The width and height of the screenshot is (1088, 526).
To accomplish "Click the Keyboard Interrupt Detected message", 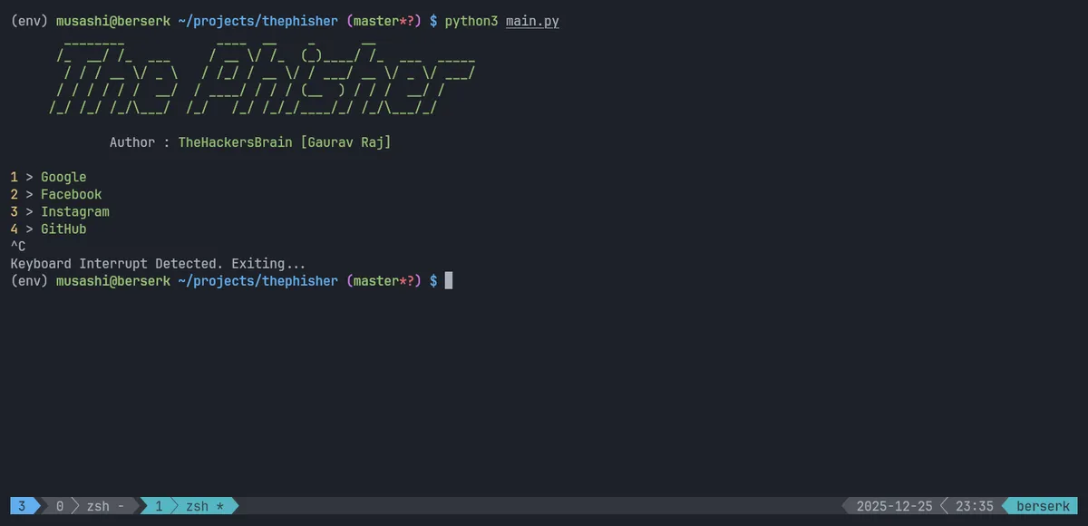I will coord(159,264).
